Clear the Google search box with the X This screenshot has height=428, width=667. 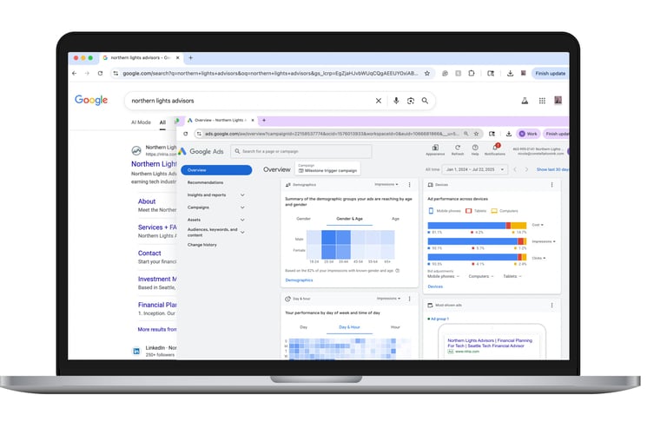point(378,101)
